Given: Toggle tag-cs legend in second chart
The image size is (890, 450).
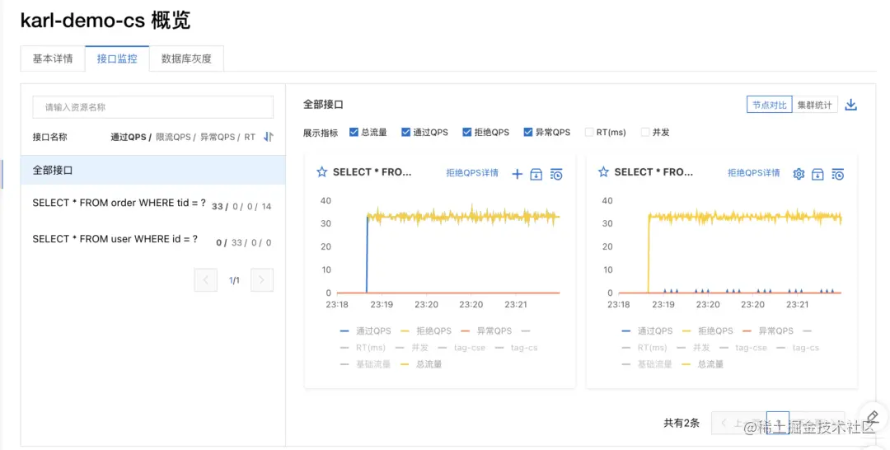Looking at the screenshot, I should point(798,347).
